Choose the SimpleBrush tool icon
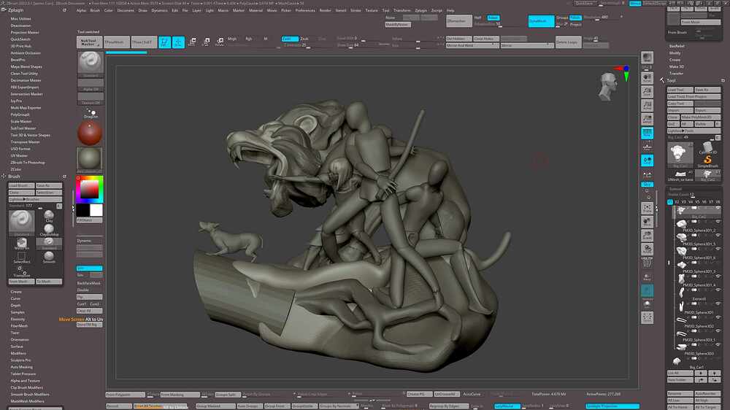Viewport: 730px width, 410px height. 707,161
